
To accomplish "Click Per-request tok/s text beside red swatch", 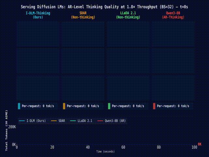I will click(x=173, y=106).
